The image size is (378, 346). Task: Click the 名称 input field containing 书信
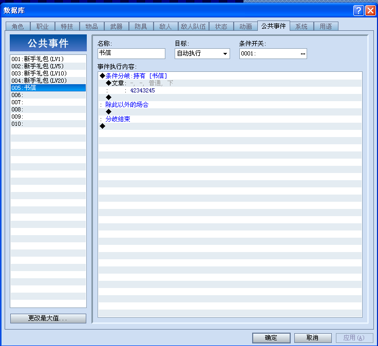pos(131,53)
